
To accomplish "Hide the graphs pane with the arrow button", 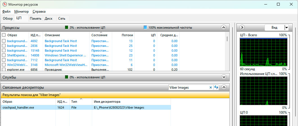I will click(242, 28).
